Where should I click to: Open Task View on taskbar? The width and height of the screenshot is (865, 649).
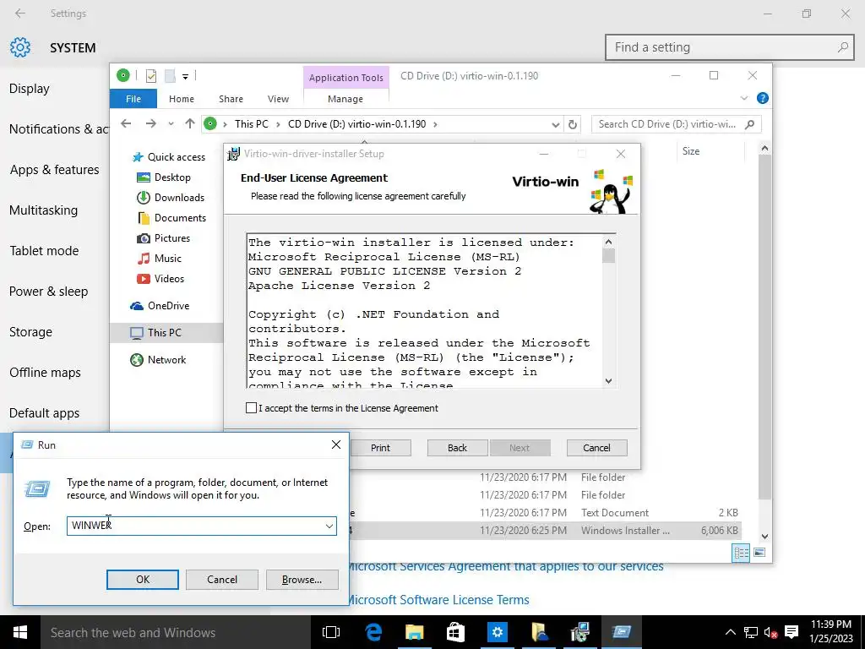point(331,632)
